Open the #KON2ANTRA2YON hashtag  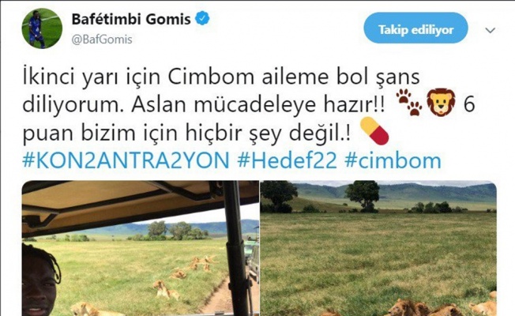tap(126, 160)
